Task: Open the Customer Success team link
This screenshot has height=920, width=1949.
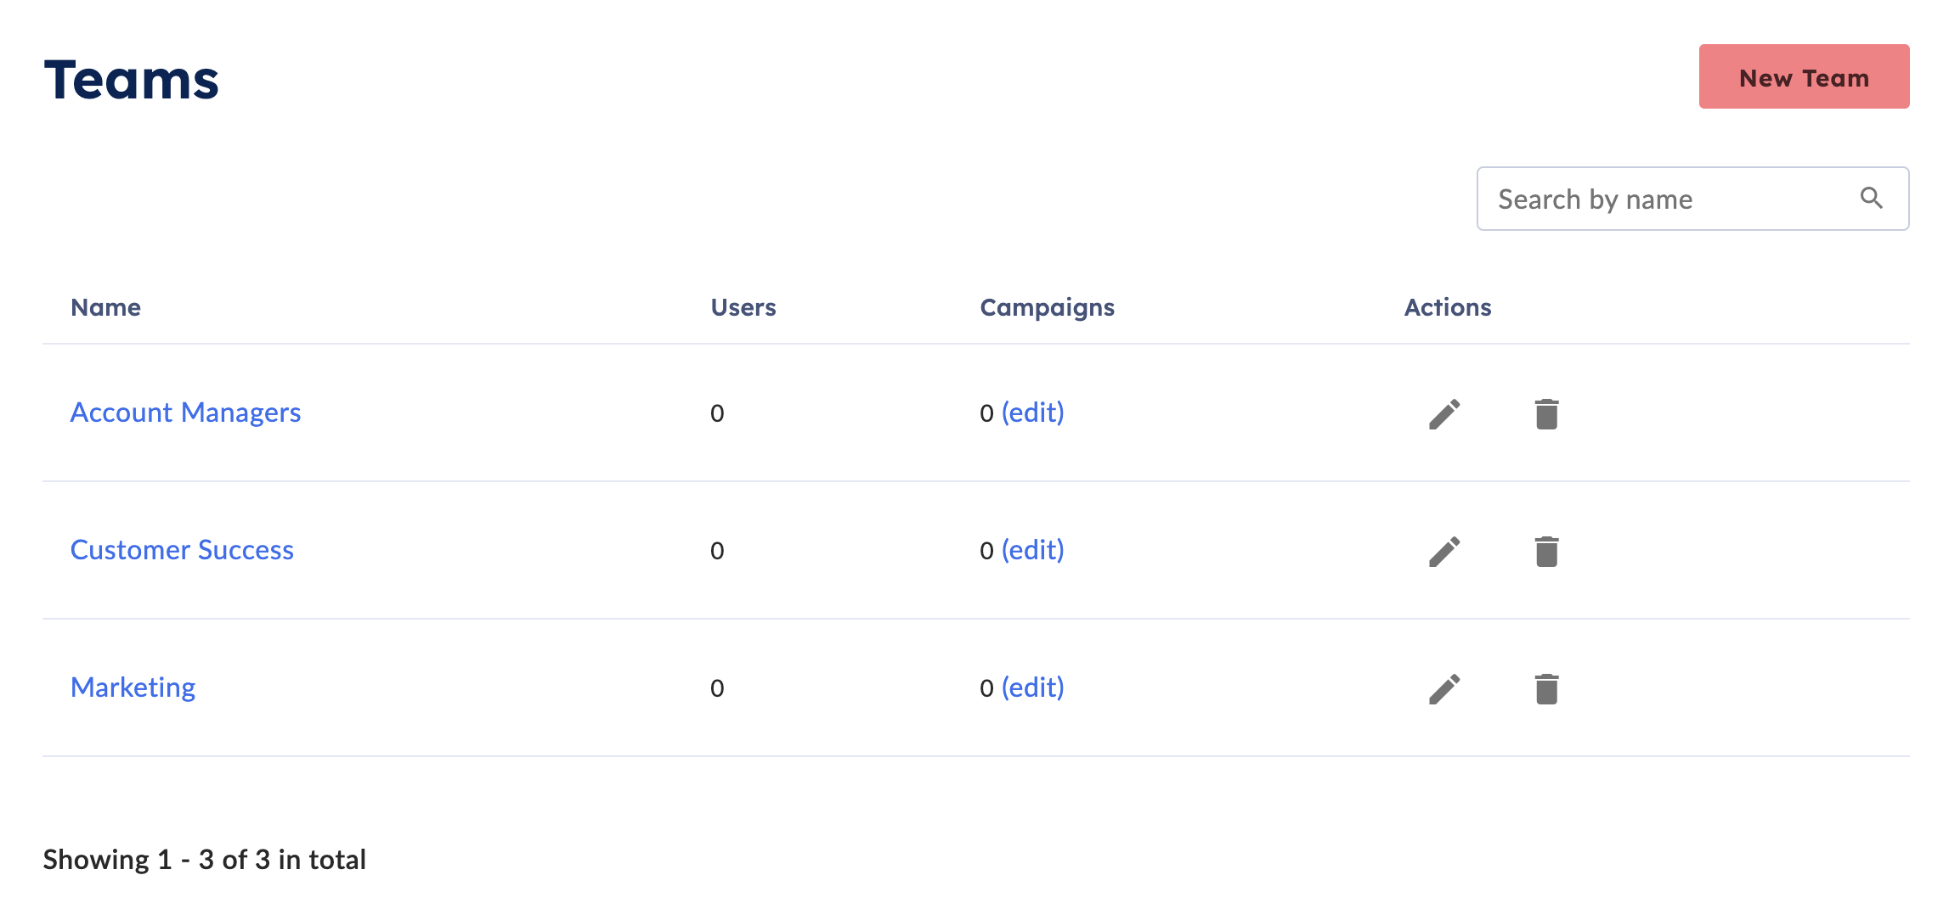Action: point(182,550)
